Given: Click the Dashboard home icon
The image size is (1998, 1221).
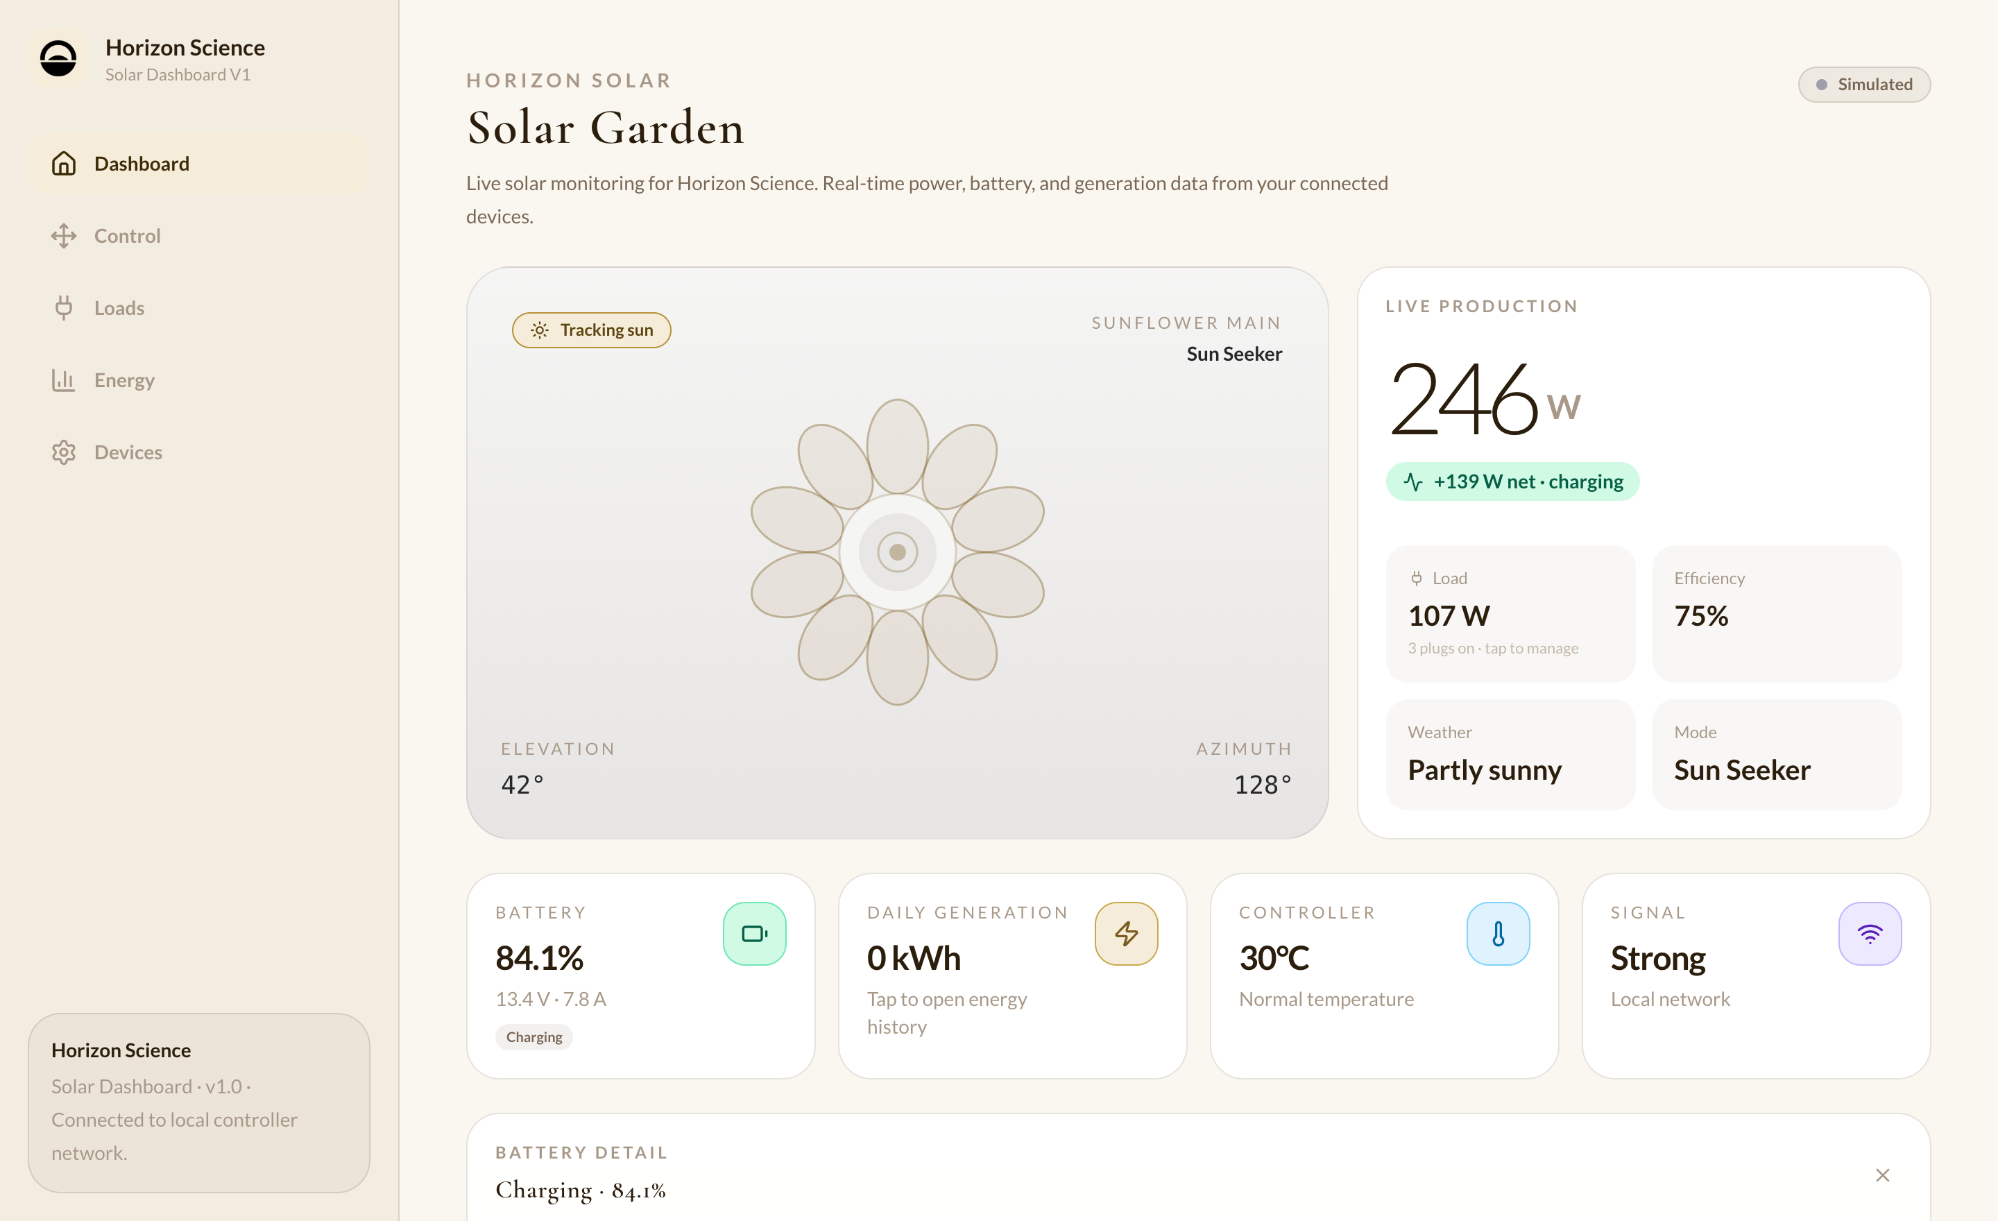Looking at the screenshot, I should pyautogui.click(x=64, y=164).
